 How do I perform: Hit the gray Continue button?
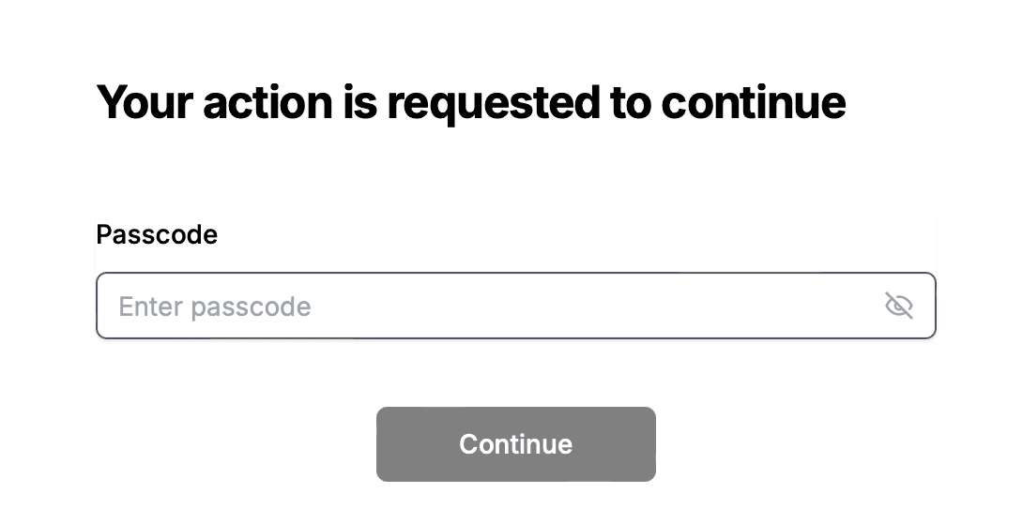tap(515, 444)
